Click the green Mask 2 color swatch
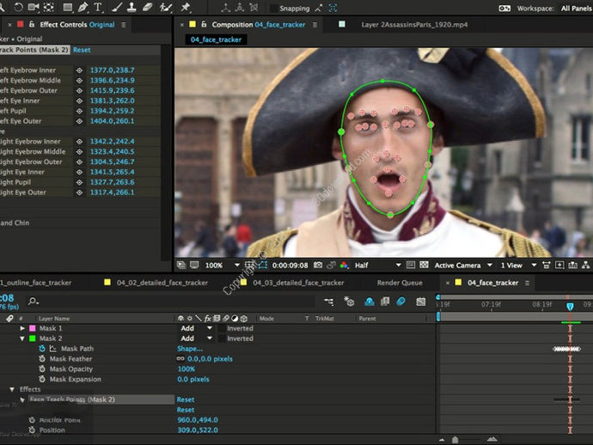593x445 pixels. click(x=33, y=338)
